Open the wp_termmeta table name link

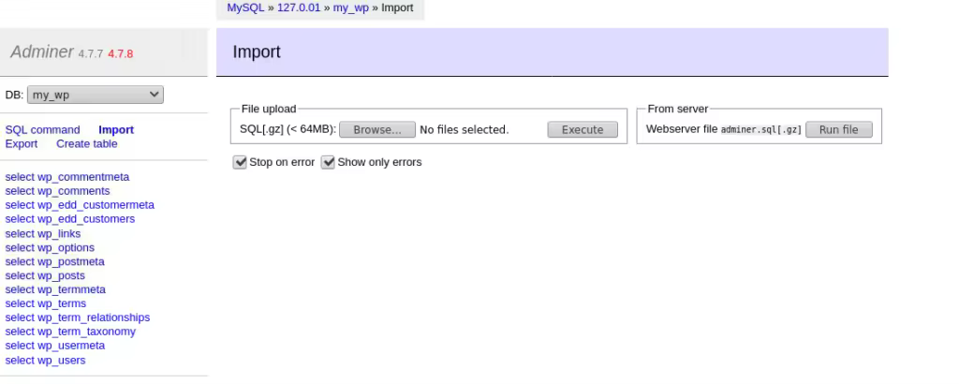[71, 289]
